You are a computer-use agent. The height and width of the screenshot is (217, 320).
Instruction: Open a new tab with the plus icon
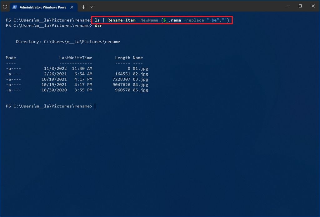pyautogui.click(x=83, y=7)
